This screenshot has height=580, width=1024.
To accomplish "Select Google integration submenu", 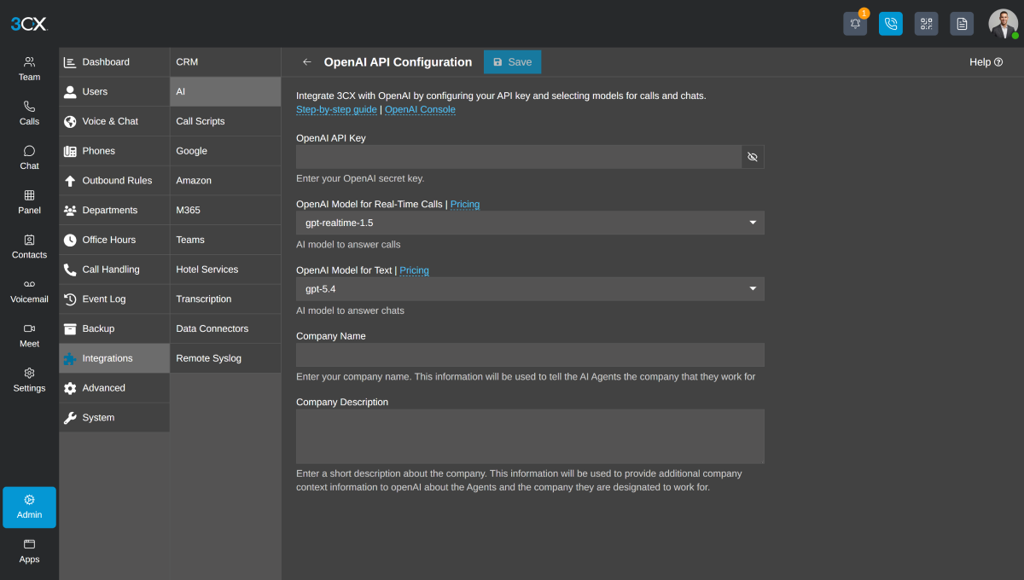I will tap(225, 151).
